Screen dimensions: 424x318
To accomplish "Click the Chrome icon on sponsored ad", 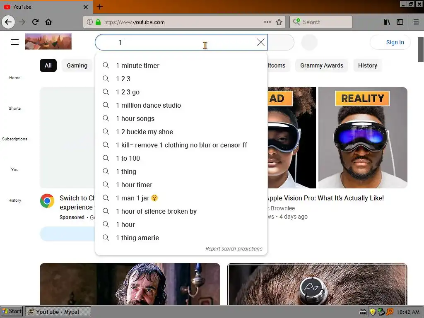I will (x=47, y=201).
